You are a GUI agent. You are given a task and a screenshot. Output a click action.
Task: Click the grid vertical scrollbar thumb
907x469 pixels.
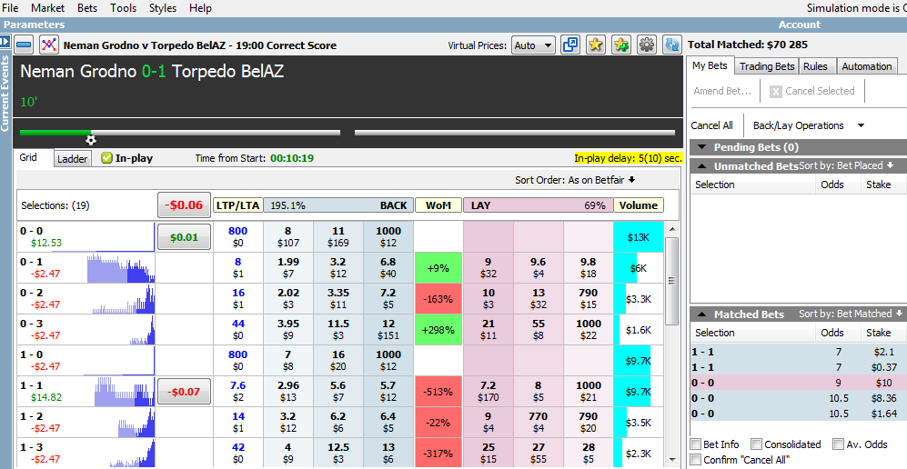[x=671, y=281]
